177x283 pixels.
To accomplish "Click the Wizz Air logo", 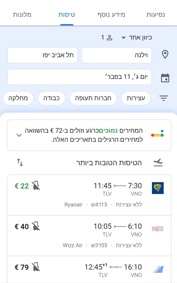I will (x=158, y=229).
